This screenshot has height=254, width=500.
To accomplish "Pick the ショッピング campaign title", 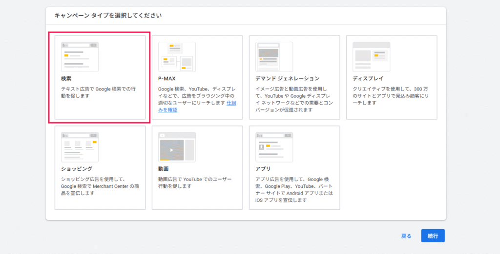I will tap(77, 169).
